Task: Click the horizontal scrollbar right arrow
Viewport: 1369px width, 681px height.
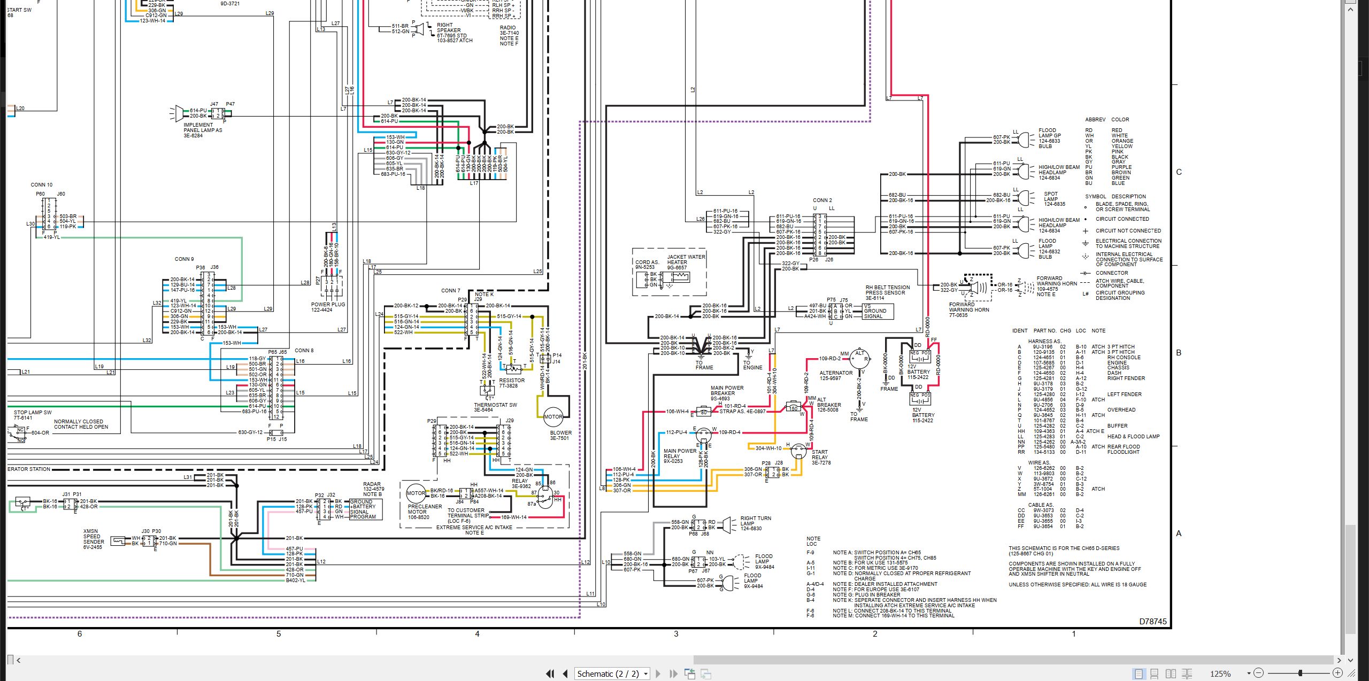Action: click(x=1339, y=660)
